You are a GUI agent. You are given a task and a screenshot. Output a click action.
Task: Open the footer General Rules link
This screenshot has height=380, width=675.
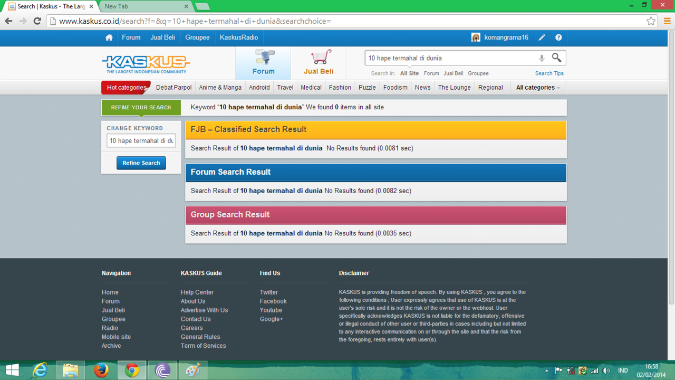coord(200,337)
